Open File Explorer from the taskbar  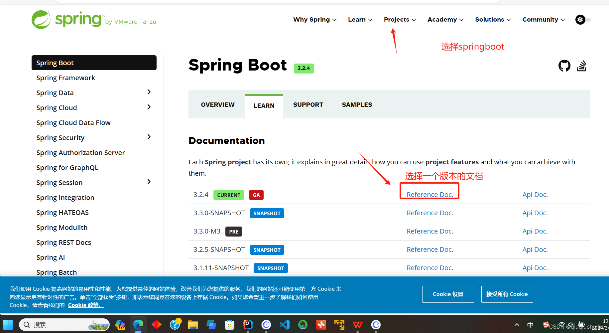[x=193, y=325]
